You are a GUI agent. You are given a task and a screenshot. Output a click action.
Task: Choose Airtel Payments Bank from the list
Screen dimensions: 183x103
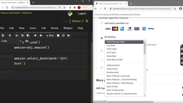(x=124, y=42)
